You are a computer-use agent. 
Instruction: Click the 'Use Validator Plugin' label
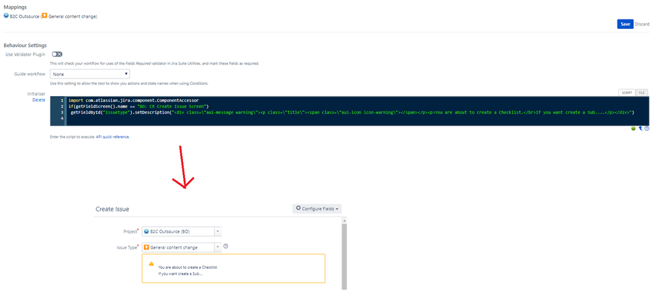[25, 54]
